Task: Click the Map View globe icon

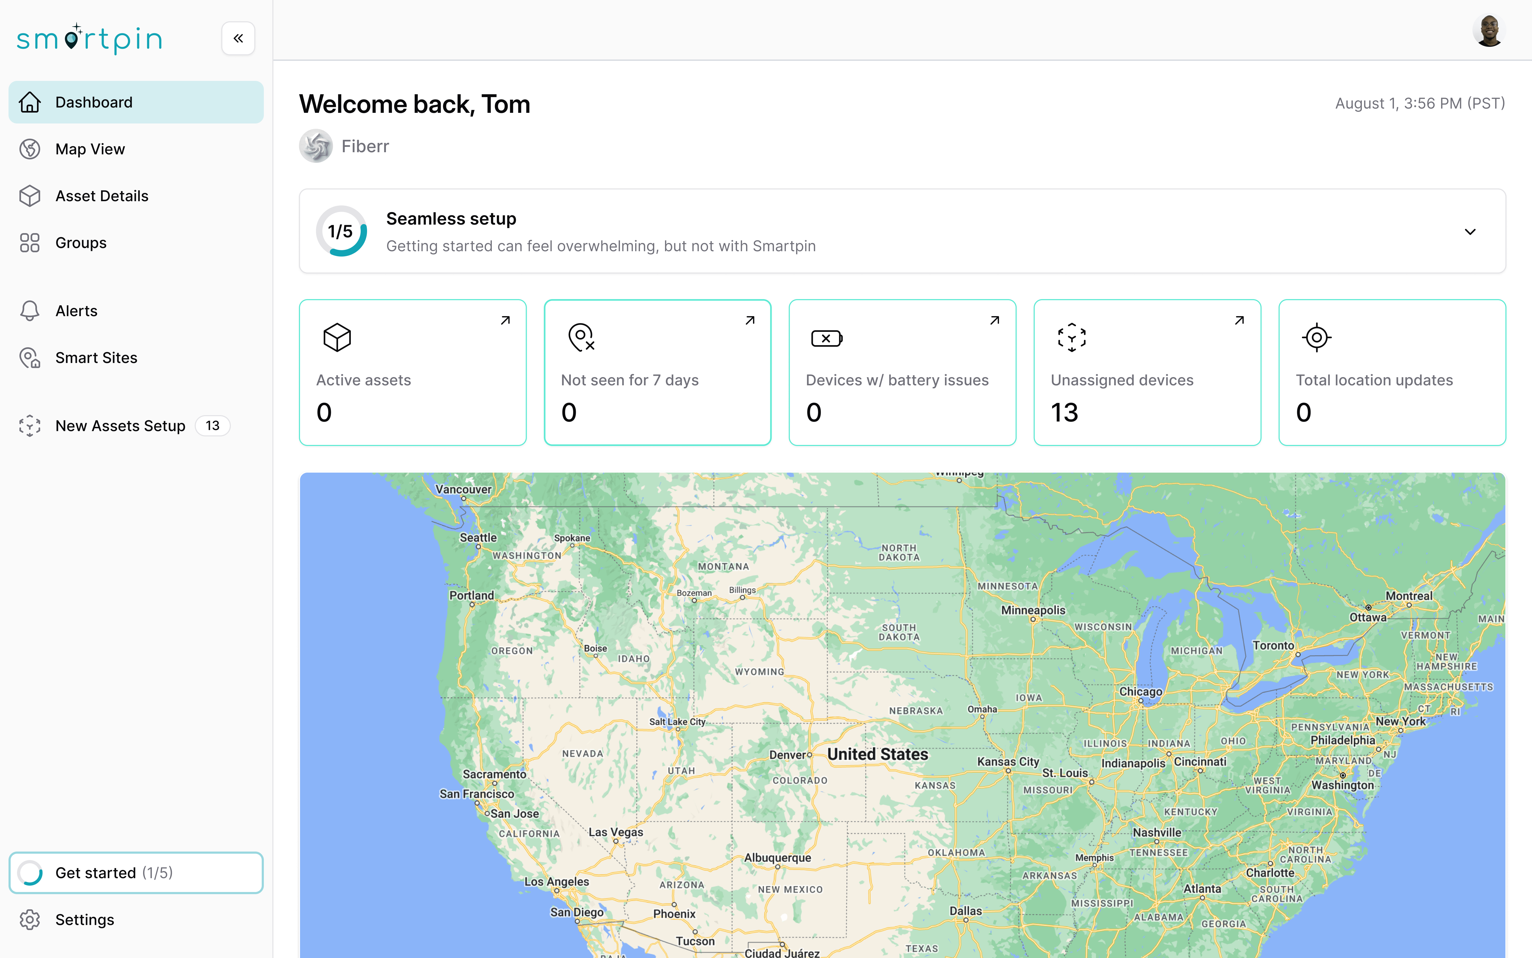Action: pyautogui.click(x=30, y=149)
